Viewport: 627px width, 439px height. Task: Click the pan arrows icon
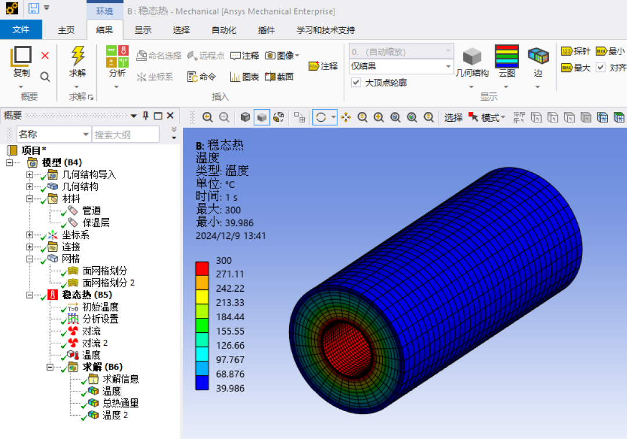346,117
